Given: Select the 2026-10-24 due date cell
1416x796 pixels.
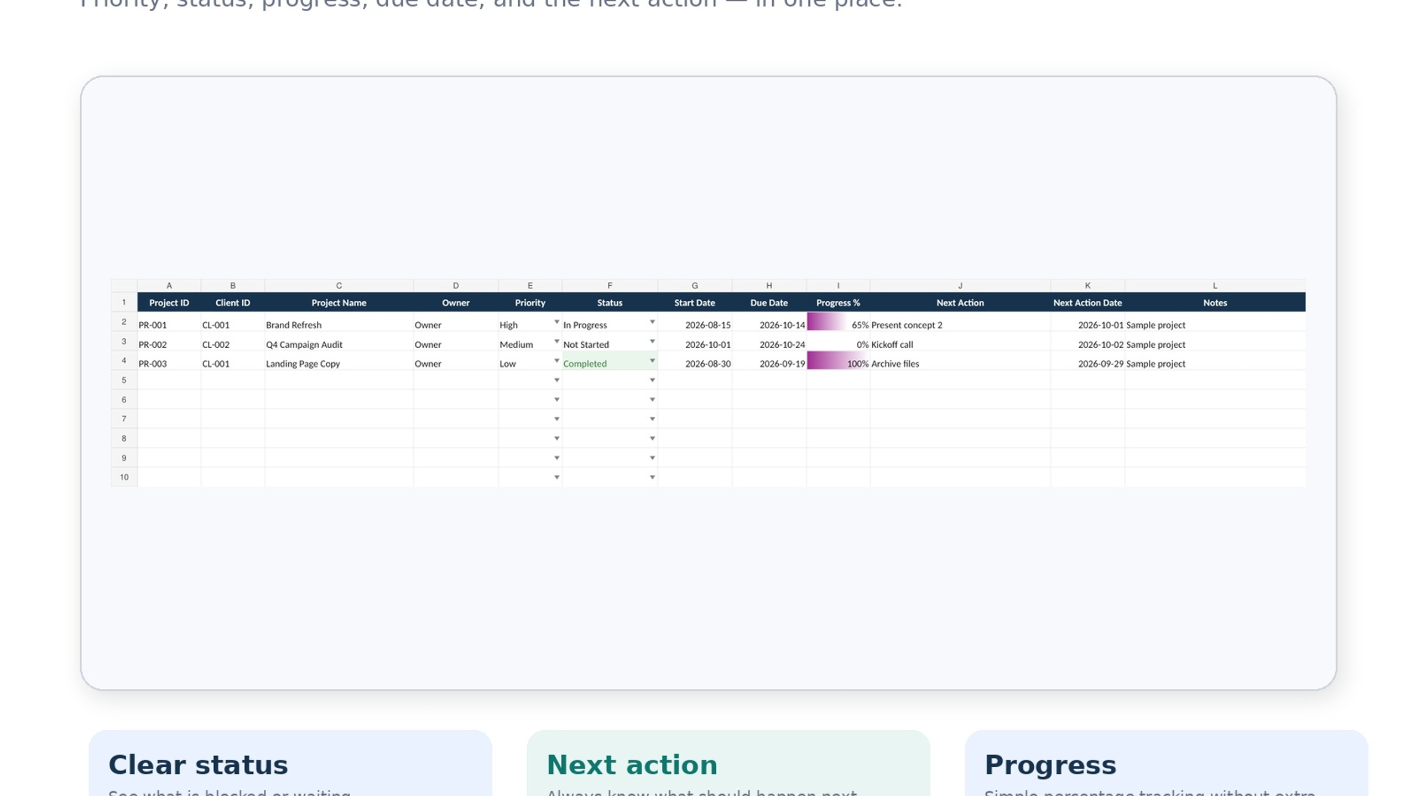Looking at the screenshot, I should click(769, 342).
